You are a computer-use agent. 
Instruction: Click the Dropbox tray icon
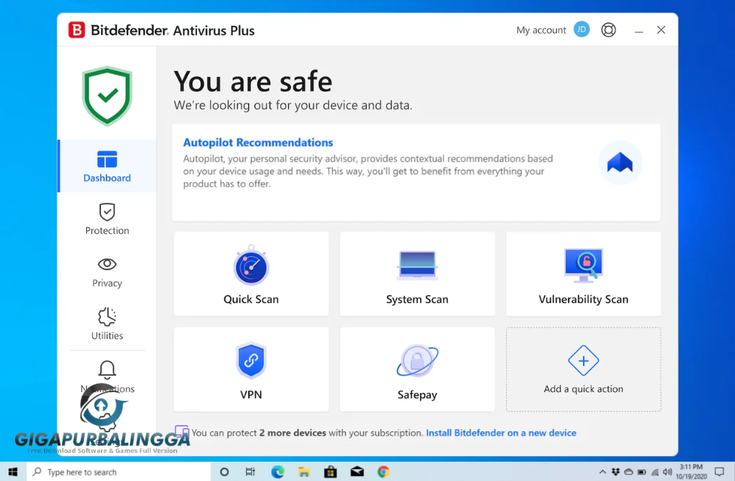pos(615,472)
